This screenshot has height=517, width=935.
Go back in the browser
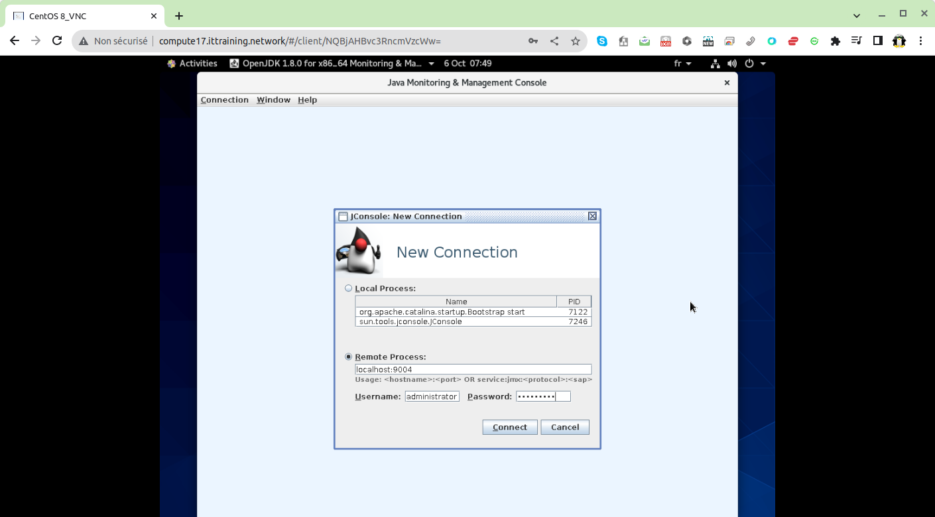(15, 41)
